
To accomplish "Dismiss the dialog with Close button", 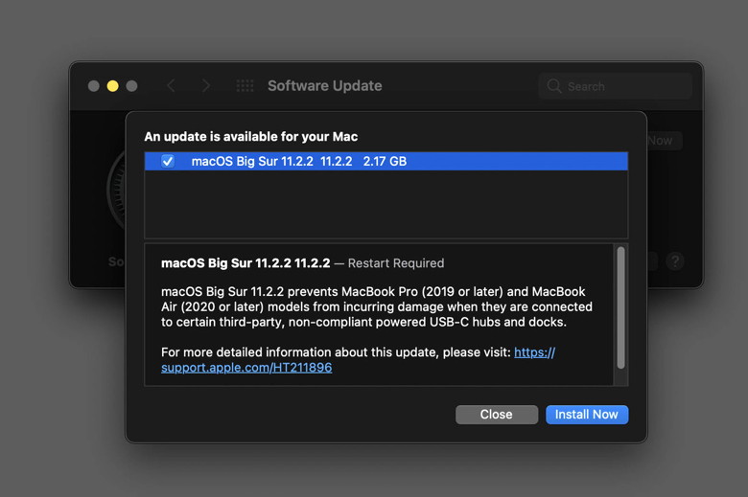I will click(496, 415).
